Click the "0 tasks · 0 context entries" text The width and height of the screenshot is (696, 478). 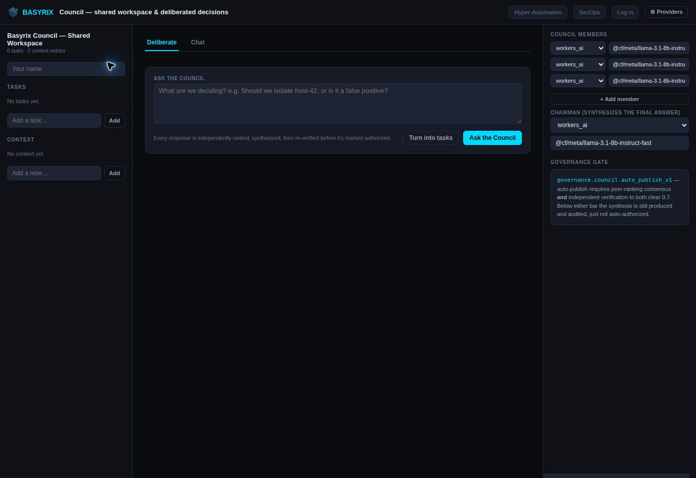coord(36,51)
